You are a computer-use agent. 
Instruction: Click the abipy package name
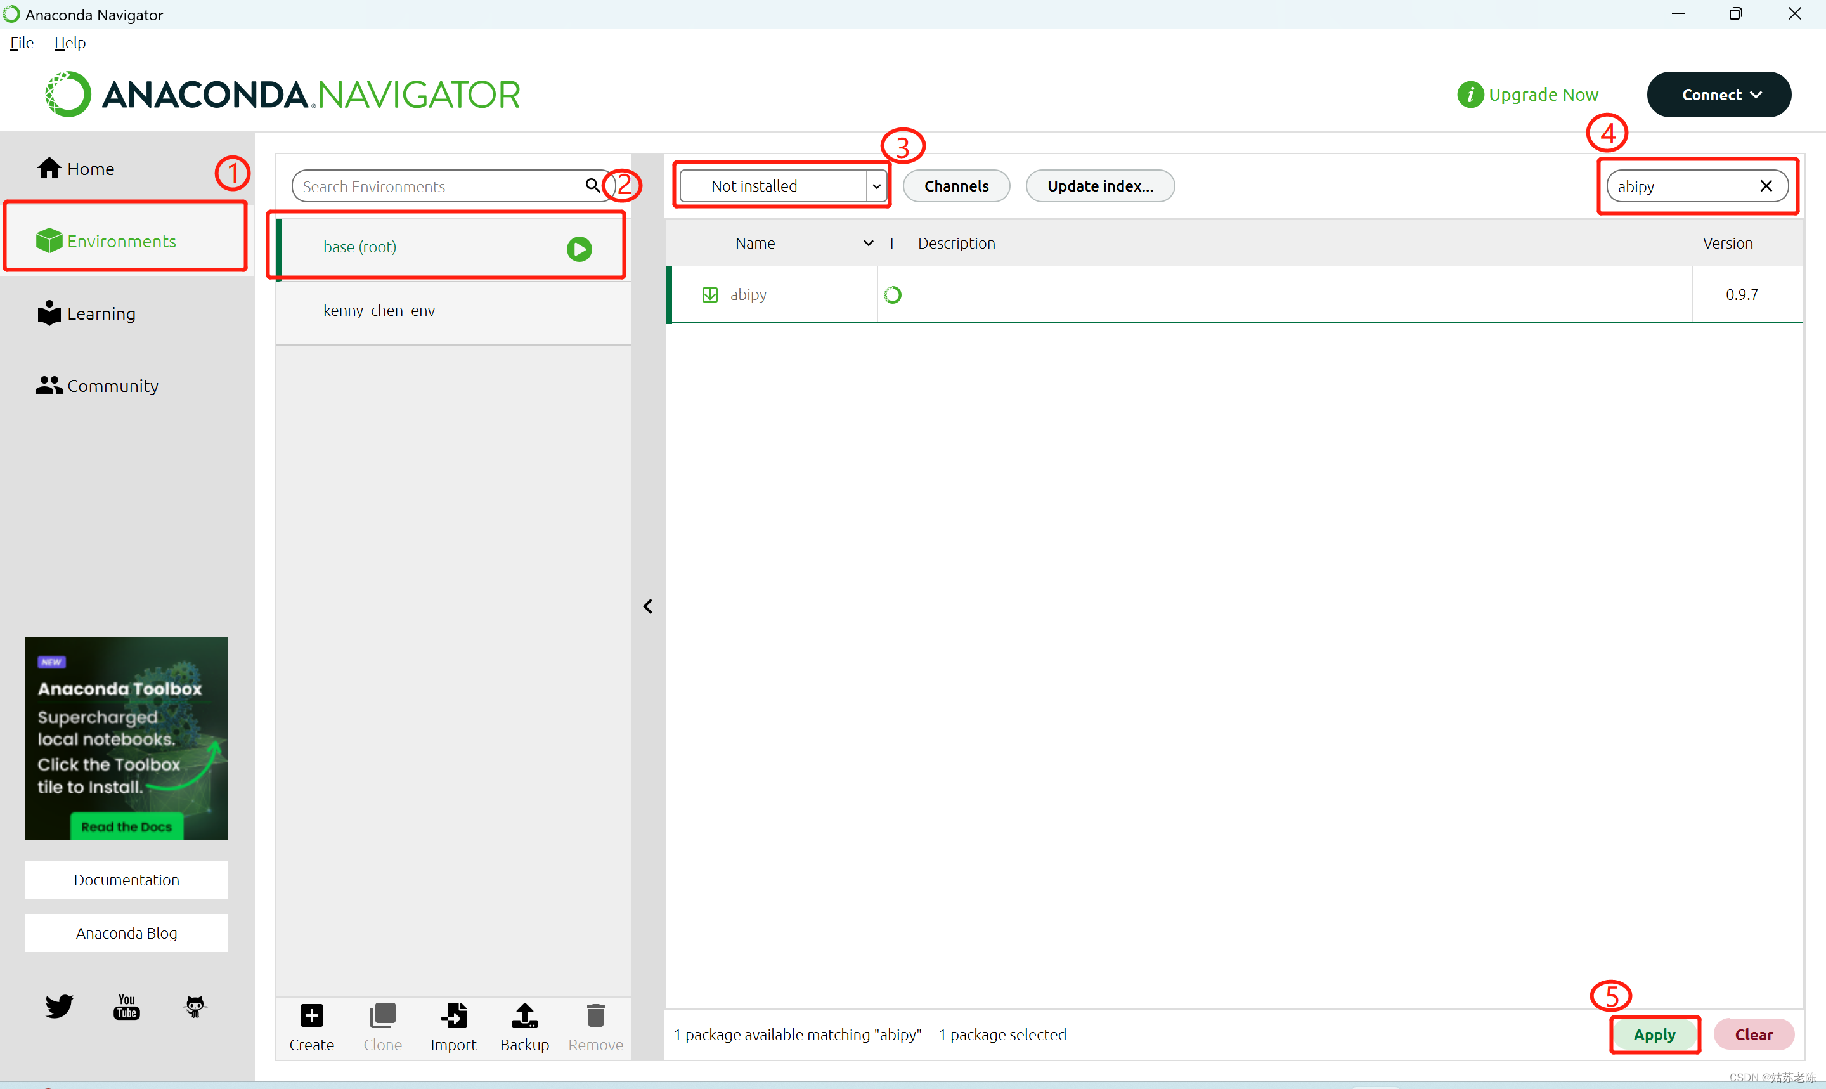coord(748,294)
